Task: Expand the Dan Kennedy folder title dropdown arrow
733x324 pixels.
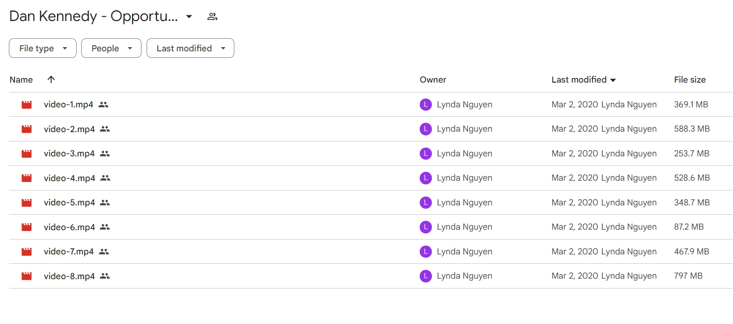Action: pyautogui.click(x=189, y=16)
